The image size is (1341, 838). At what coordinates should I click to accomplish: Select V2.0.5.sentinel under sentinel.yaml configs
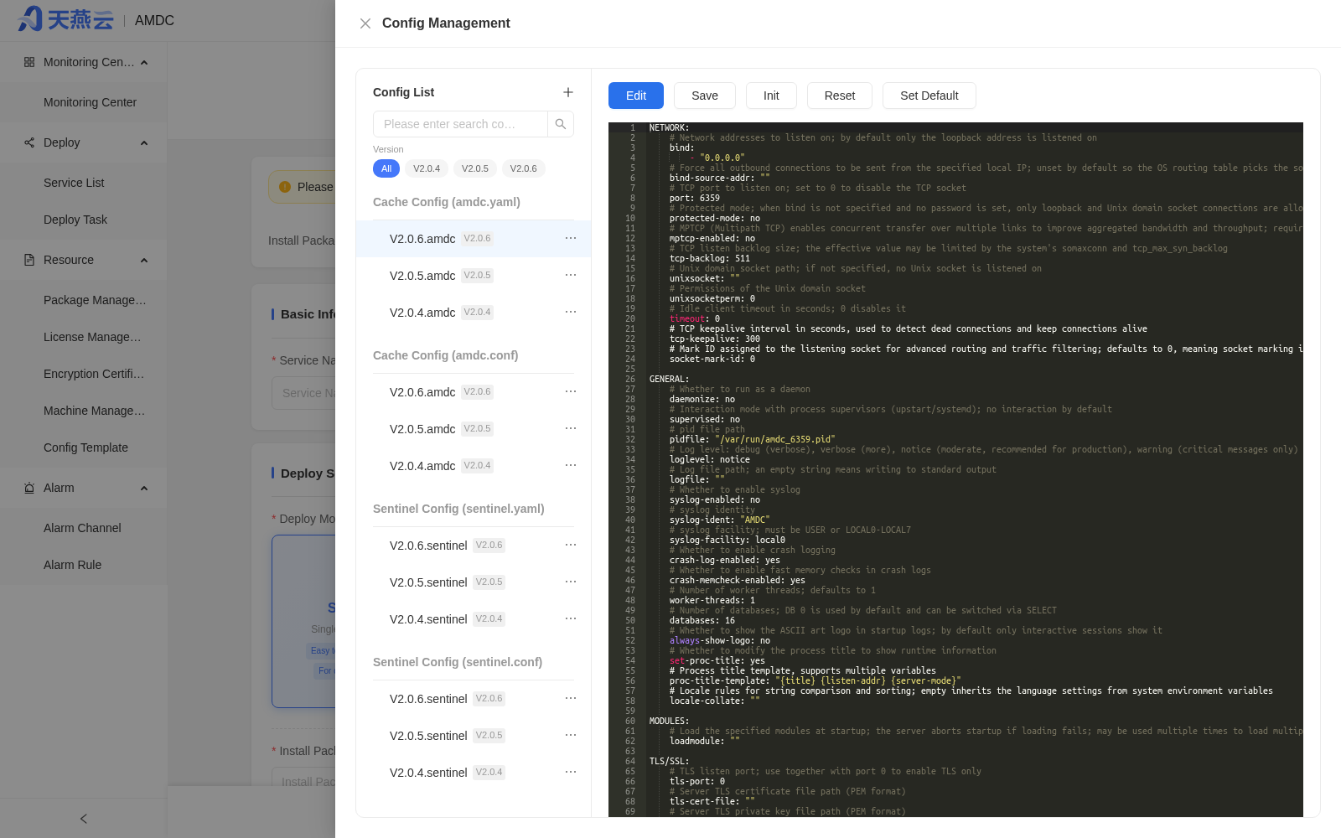point(474,582)
